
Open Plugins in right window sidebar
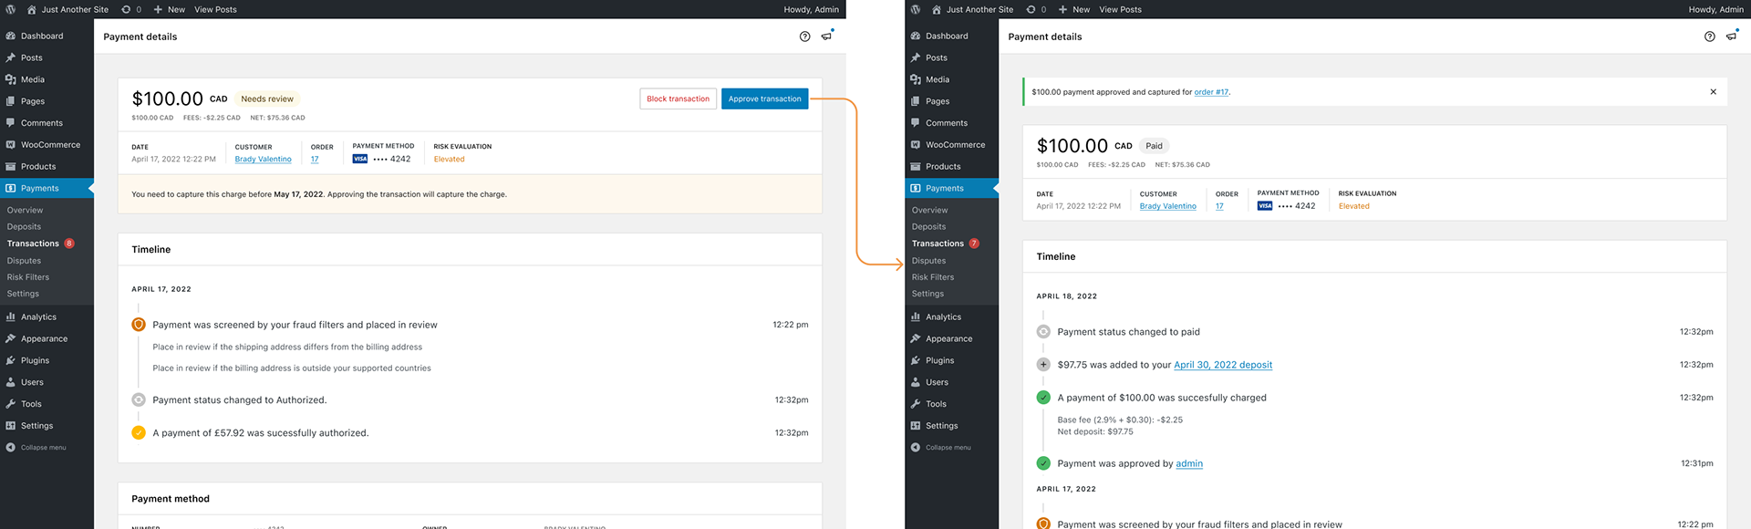click(951, 360)
